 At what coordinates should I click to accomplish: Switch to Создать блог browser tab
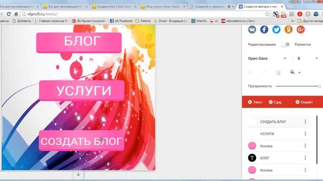pos(115,7)
